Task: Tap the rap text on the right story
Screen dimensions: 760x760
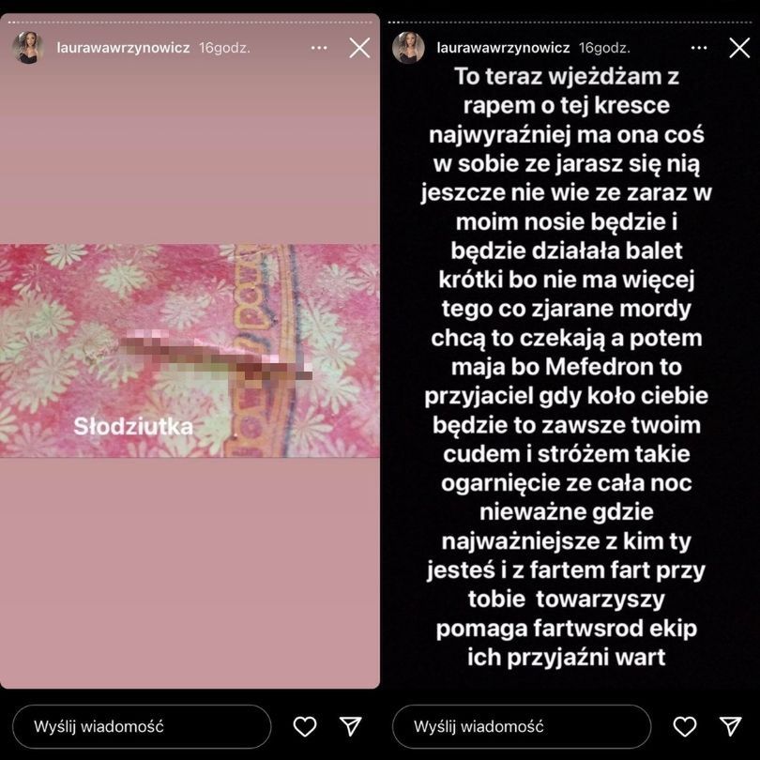Action: point(566,367)
